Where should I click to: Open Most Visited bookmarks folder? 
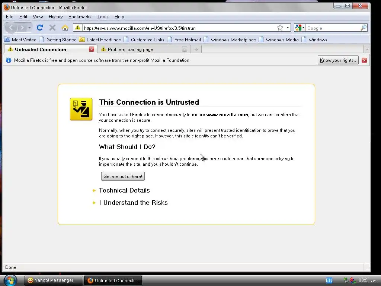click(x=20, y=39)
